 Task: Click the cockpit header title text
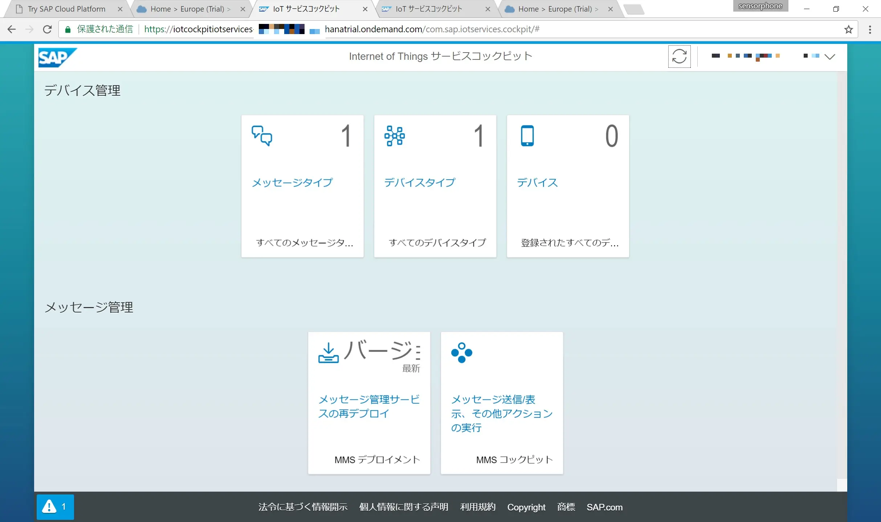[x=441, y=56]
